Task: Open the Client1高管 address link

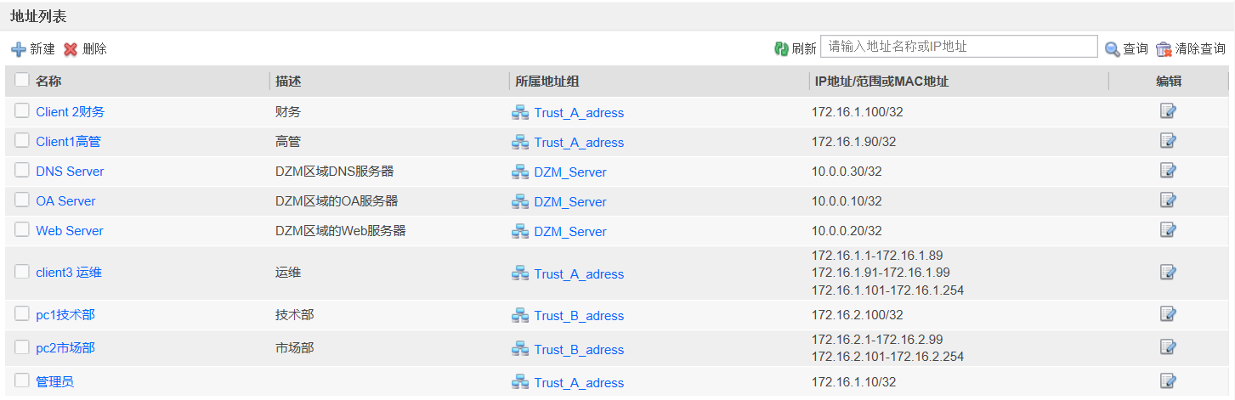Action: (x=68, y=142)
